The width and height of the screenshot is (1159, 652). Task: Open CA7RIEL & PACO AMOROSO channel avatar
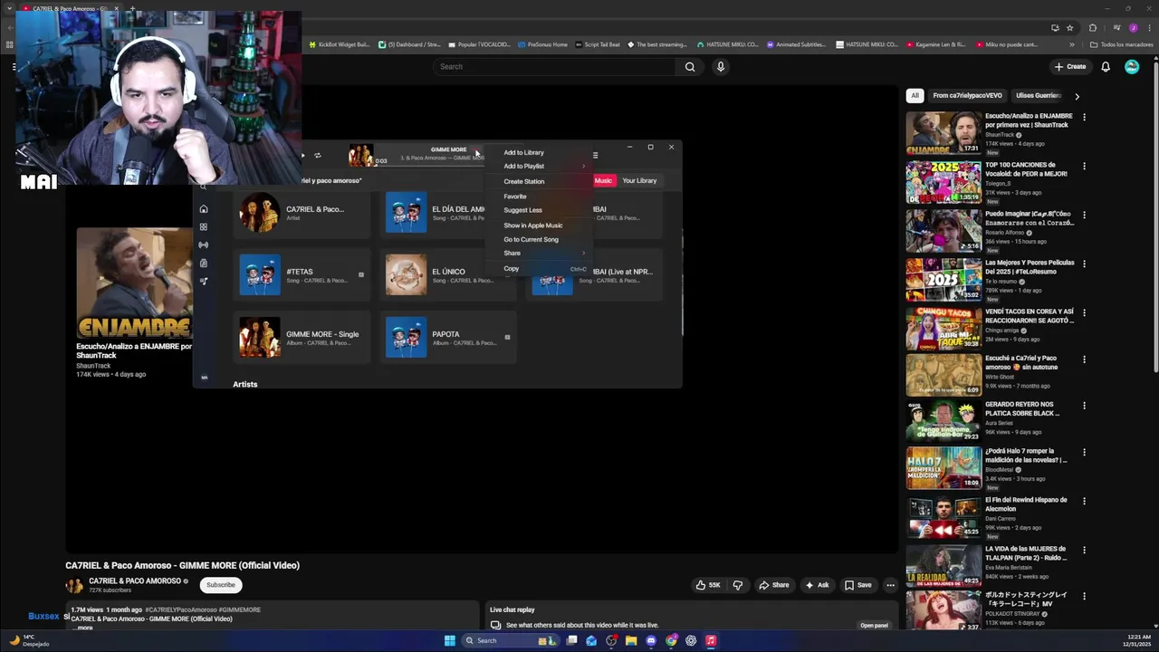click(74, 585)
